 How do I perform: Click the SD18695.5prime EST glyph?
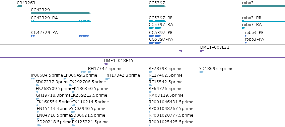click(x=201, y=72)
